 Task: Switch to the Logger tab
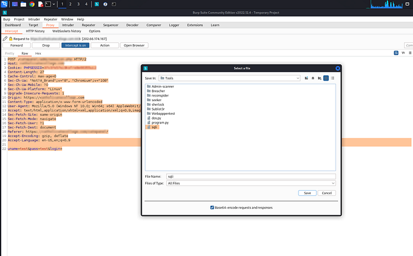[174, 25]
